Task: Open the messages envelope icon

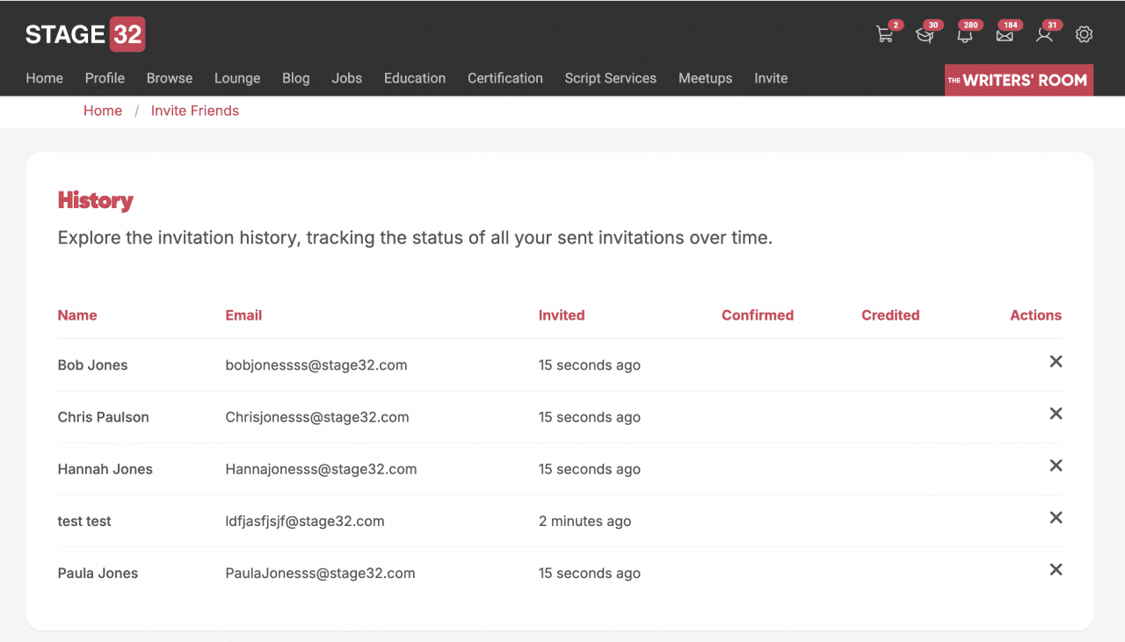Action: [1004, 35]
